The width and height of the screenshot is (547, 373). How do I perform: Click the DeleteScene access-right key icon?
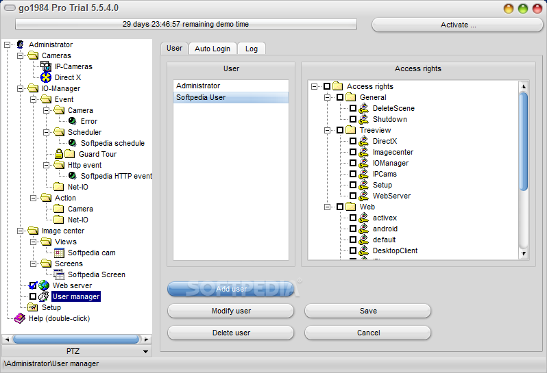(x=364, y=108)
